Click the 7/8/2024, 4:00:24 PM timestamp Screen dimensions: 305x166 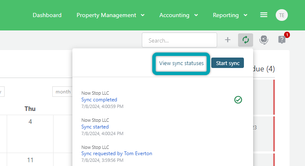coord(103,133)
